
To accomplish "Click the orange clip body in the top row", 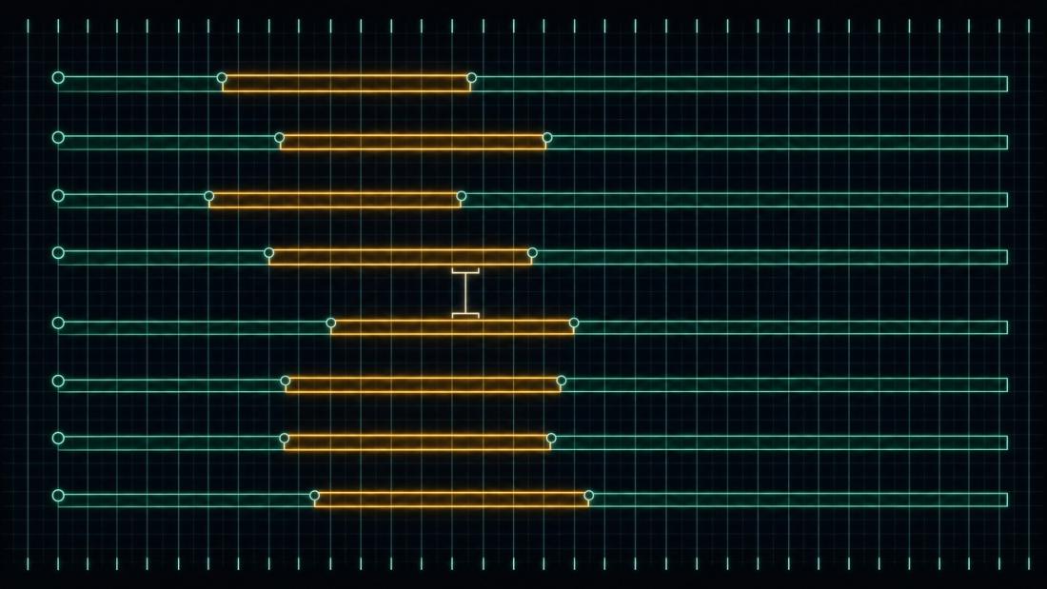I will [346, 84].
